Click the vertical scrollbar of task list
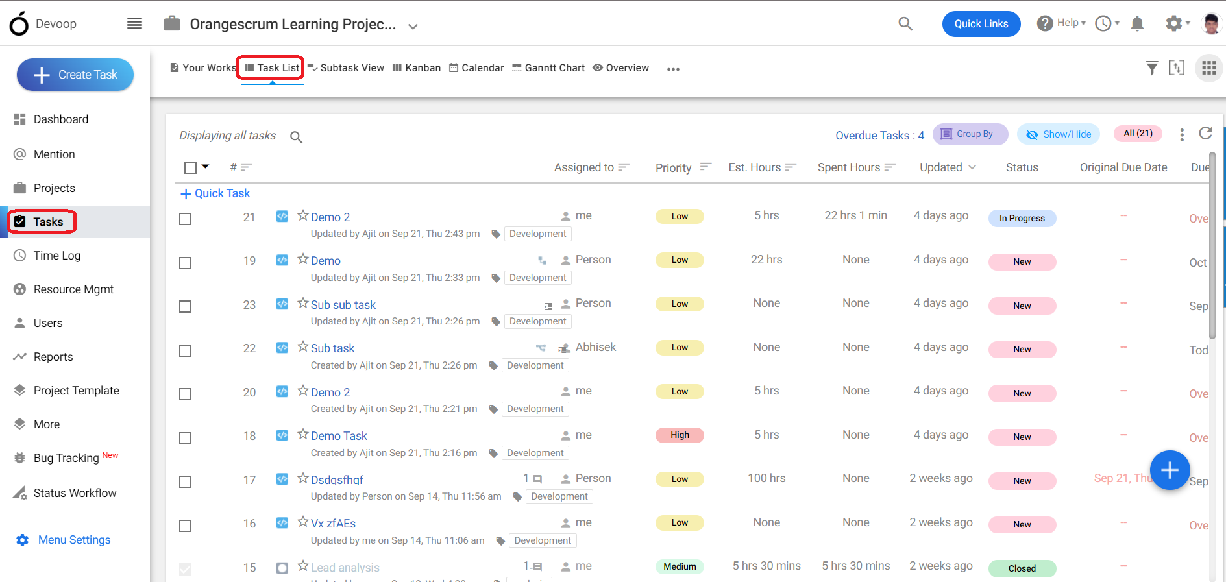This screenshot has width=1226, height=582. 1212,247
